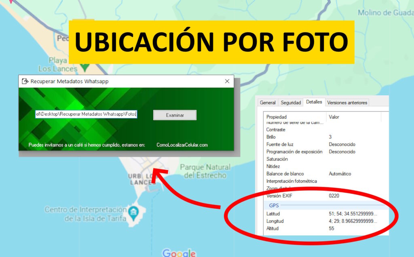The image size is (414, 257).
Task: Select the Balance de blanco row
Action: tap(285, 174)
